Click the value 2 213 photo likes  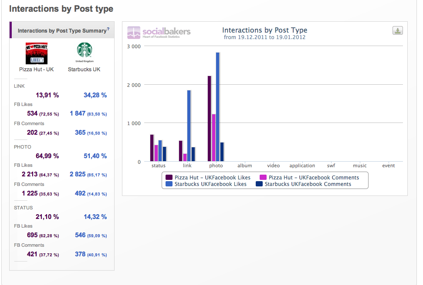pyautogui.click(x=30, y=174)
